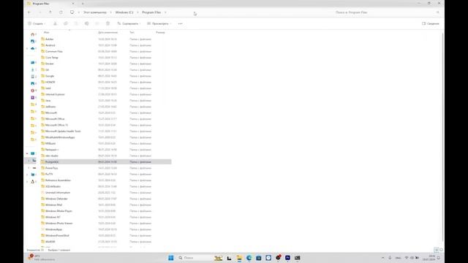Image resolution: width=468 pixels, height=263 pixels.
Task: Select the PostgreSQL folder row
Action: (106, 162)
